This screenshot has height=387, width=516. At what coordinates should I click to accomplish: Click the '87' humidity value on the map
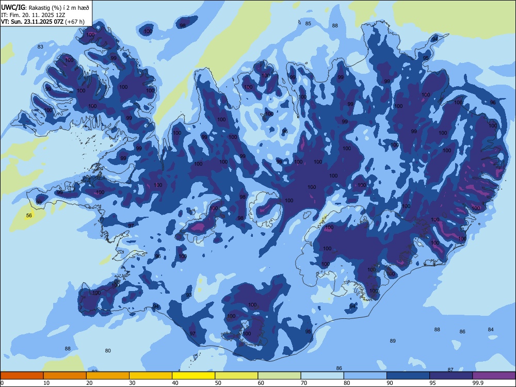click(x=450, y=369)
